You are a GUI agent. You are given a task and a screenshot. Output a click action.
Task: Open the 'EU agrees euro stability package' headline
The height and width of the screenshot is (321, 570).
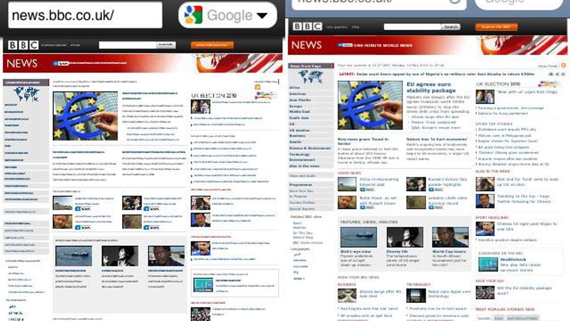pos(431,87)
